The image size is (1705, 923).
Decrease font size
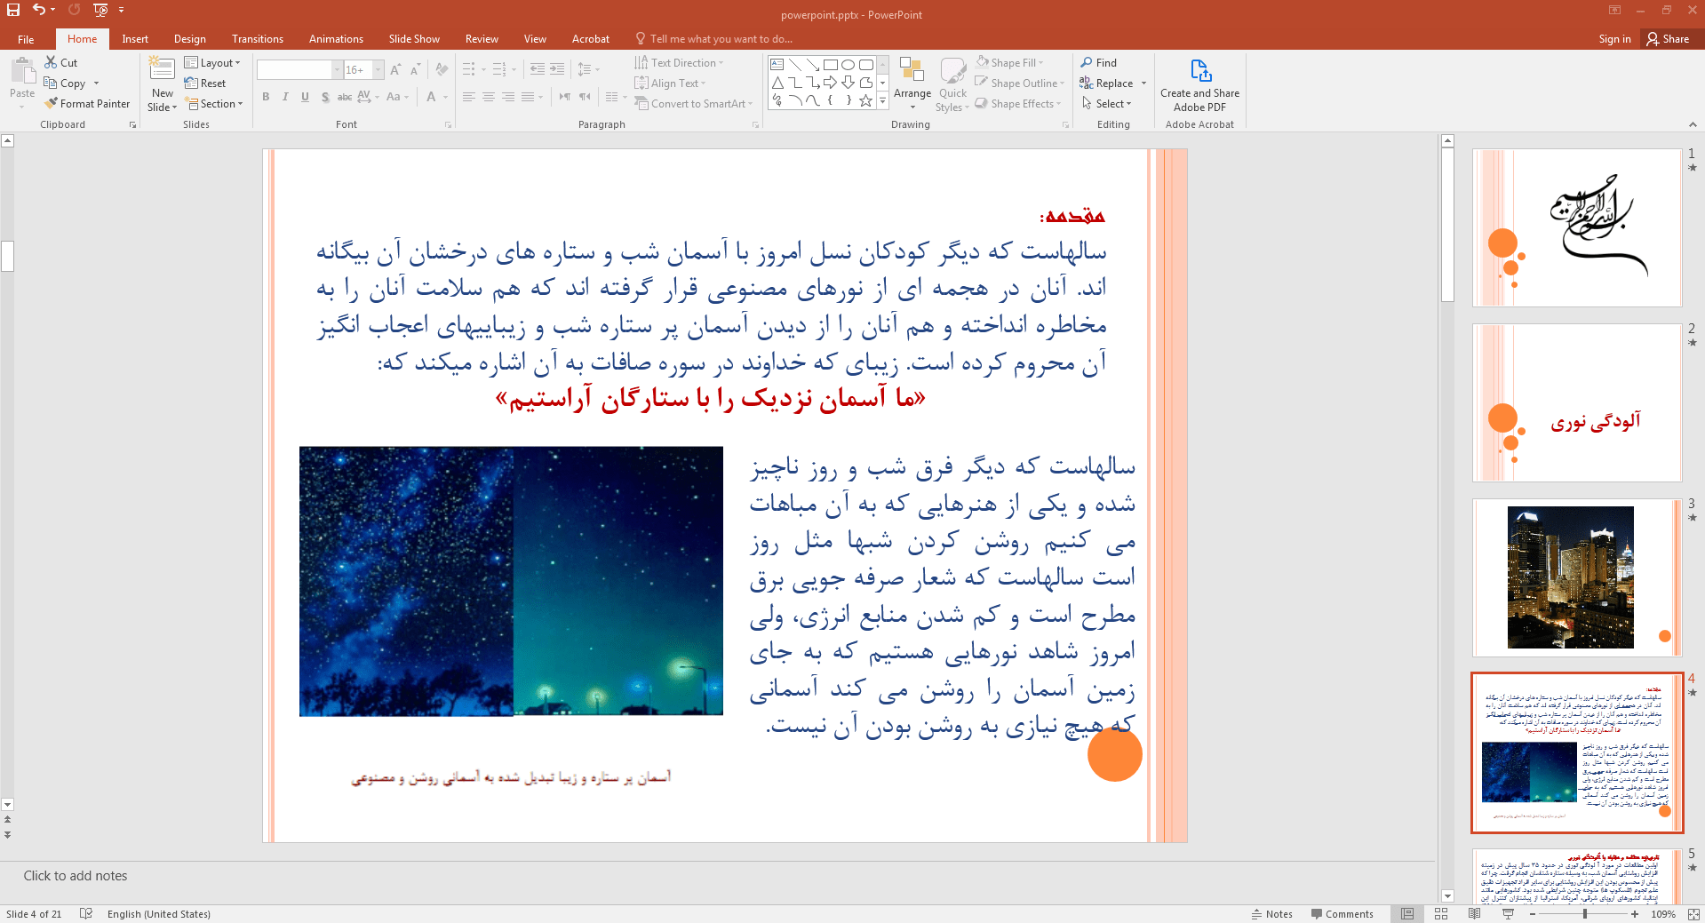pyautogui.click(x=415, y=69)
